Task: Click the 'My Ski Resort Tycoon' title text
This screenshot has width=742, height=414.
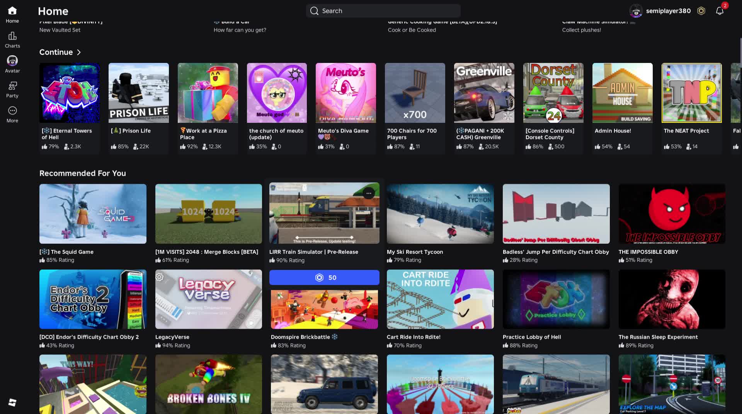Action: [415, 252]
